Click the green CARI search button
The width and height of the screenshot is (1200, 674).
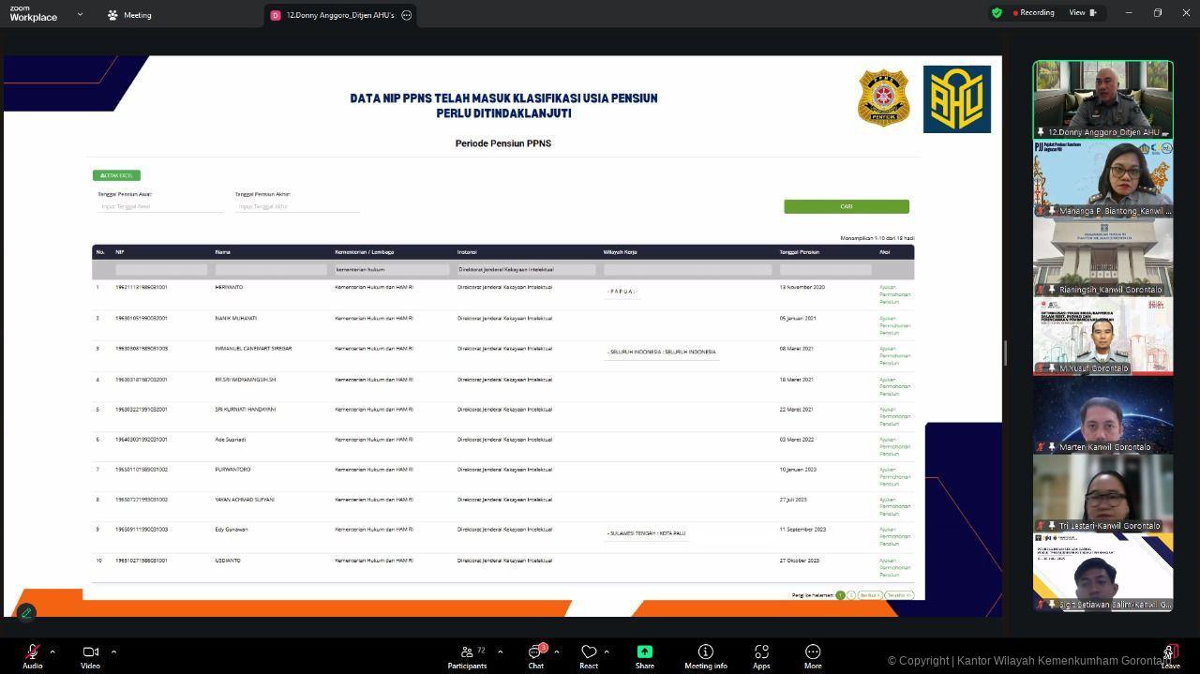[846, 206]
